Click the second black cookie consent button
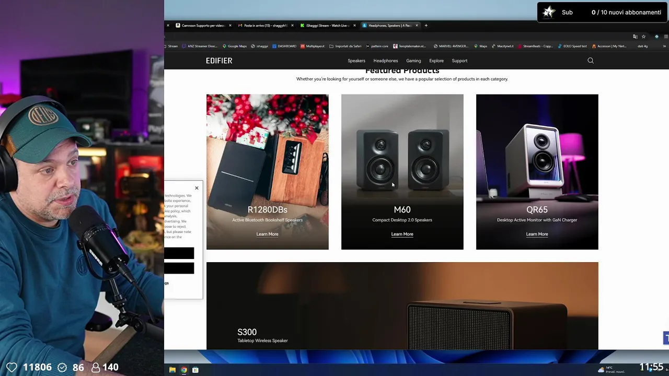This screenshot has height=376, width=669. coord(179,268)
